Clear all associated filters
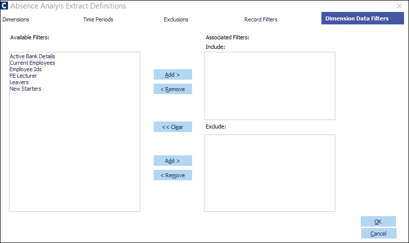 tap(173, 127)
